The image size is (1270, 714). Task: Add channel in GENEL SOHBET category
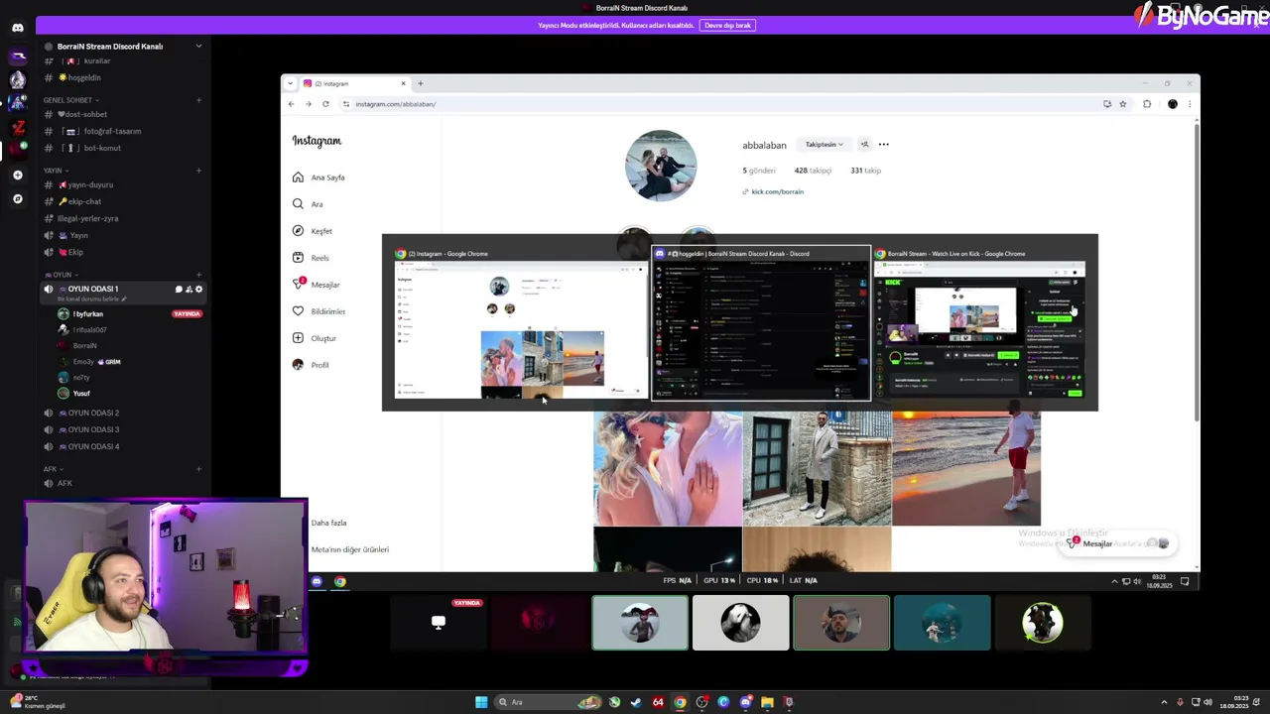pyautogui.click(x=198, y=100)
